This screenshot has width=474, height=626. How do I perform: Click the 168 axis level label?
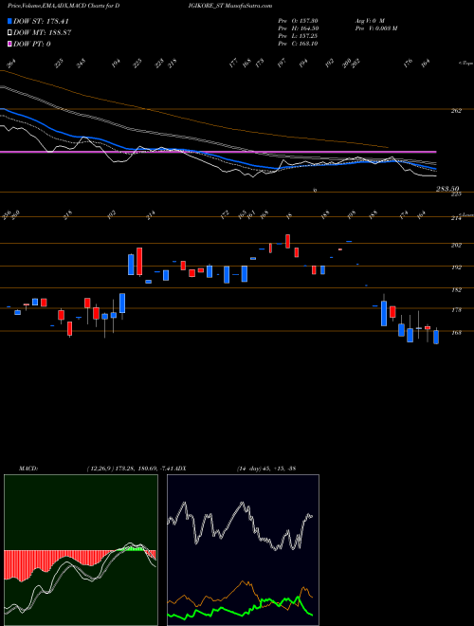pos(456,333)
